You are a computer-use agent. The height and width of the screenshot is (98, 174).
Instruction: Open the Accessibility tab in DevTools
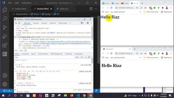click(79, 54)
